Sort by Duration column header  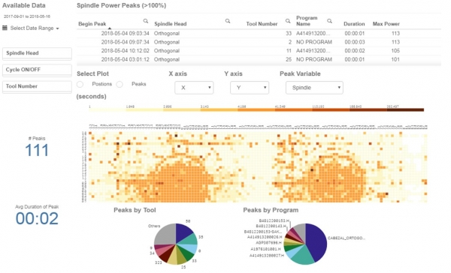coord(354,24)
